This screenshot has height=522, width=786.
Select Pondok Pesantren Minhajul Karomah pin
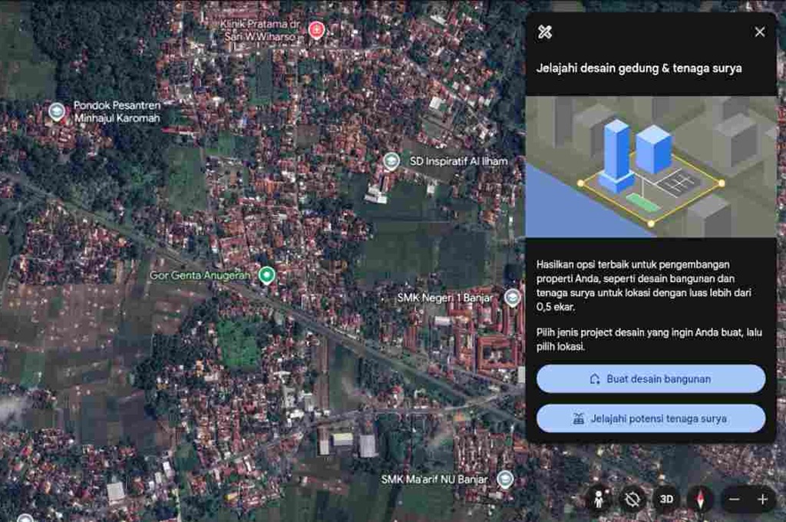point(57,111)
